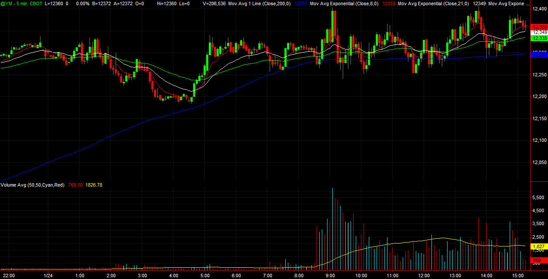Select 'Mov Avg Exponential (Close,8,0)' label
This screenshot has height=279, width=548.
[344, 3]
